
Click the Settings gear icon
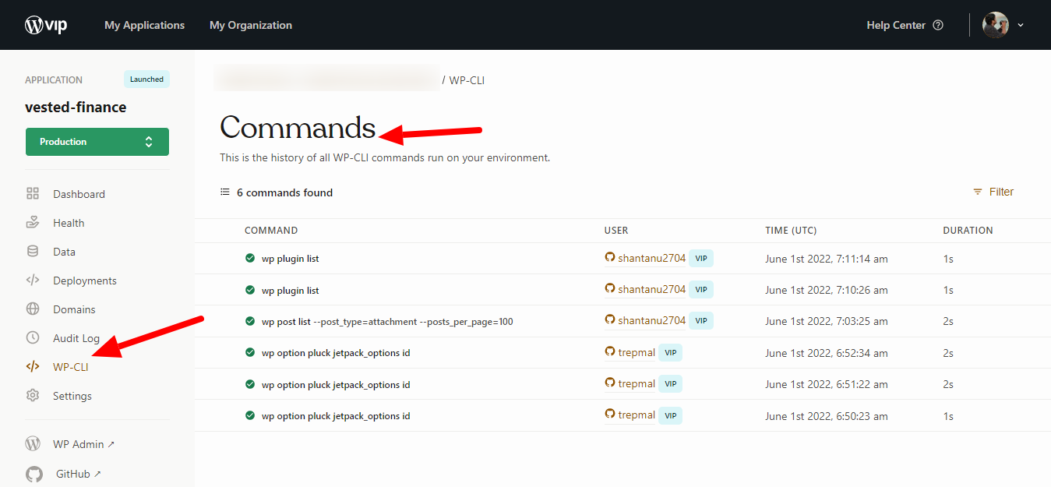click(x=33, y=396)
